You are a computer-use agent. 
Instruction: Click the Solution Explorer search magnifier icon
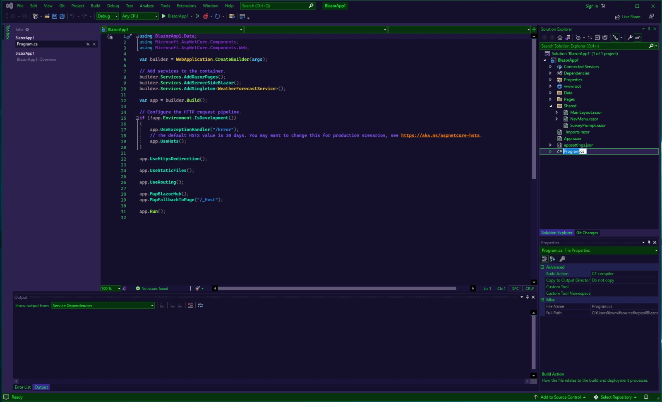651,46
